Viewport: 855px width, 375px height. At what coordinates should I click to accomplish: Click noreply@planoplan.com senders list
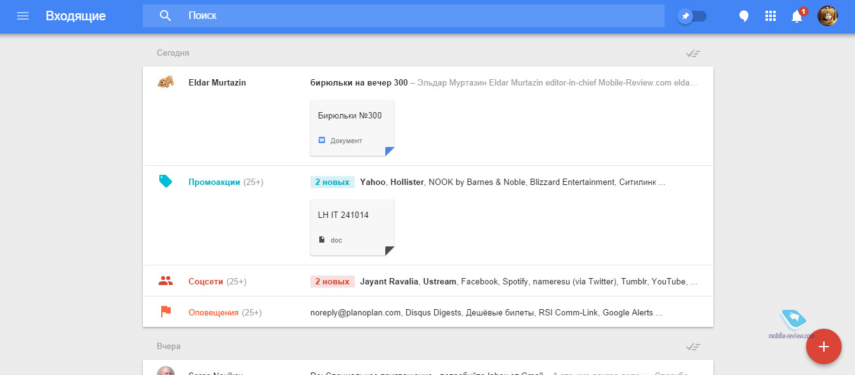click(x=486, y=312)
